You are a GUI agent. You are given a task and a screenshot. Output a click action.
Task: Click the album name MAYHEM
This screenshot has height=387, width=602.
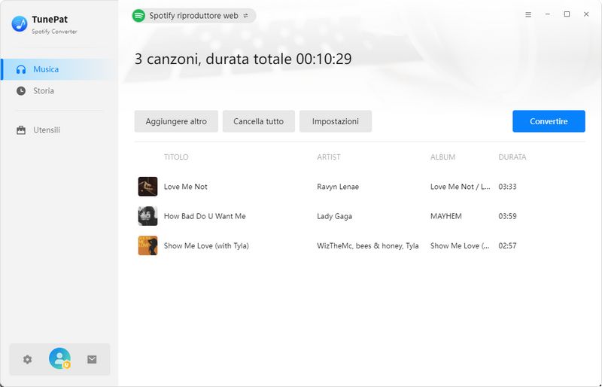click(x=446, y=216)
